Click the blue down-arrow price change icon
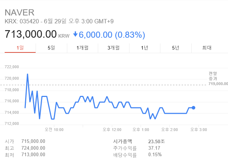Screen dimensions: 228x163 click(75, 34)
